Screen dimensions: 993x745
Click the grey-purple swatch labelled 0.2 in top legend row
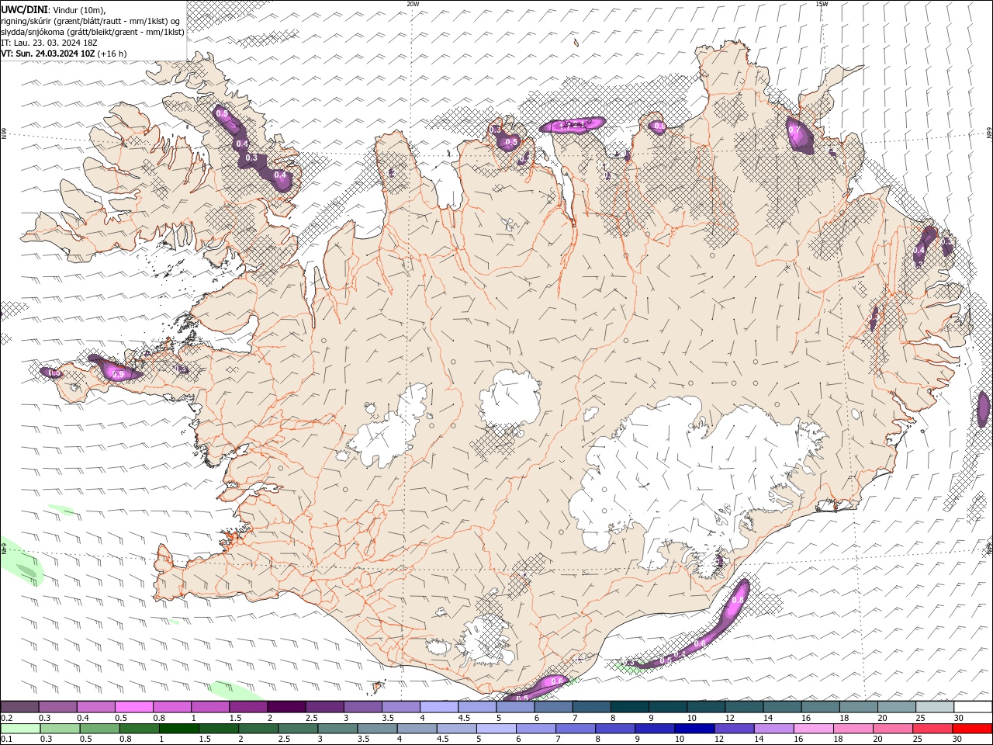pyautogui.click(x=19, y=707)
